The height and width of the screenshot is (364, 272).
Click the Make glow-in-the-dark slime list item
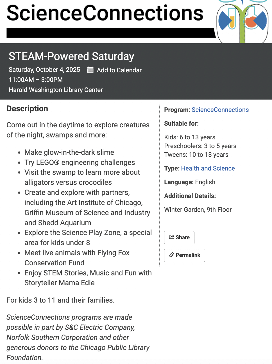[x=69, y=152]
